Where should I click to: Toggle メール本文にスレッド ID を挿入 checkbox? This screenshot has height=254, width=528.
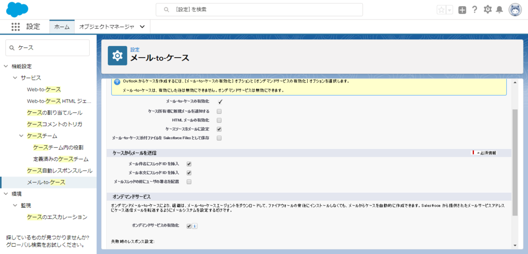[x=189, y=173]
